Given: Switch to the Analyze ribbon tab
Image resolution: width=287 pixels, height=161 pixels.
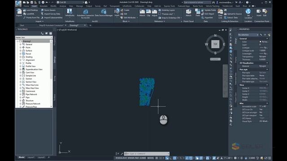Looking at the screenshot, I should click(63, 6).
